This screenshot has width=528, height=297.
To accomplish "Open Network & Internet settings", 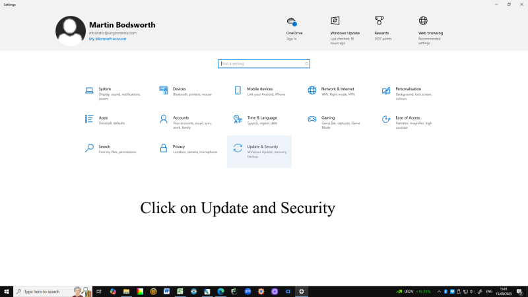I will tap(337, 89).
